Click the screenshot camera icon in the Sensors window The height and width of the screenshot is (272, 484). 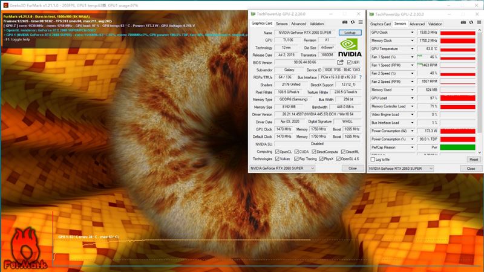point(463,22)
